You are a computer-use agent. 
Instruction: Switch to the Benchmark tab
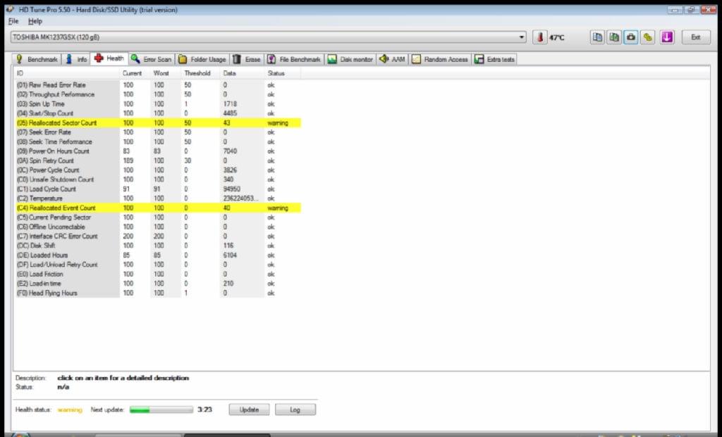point(37,59)
